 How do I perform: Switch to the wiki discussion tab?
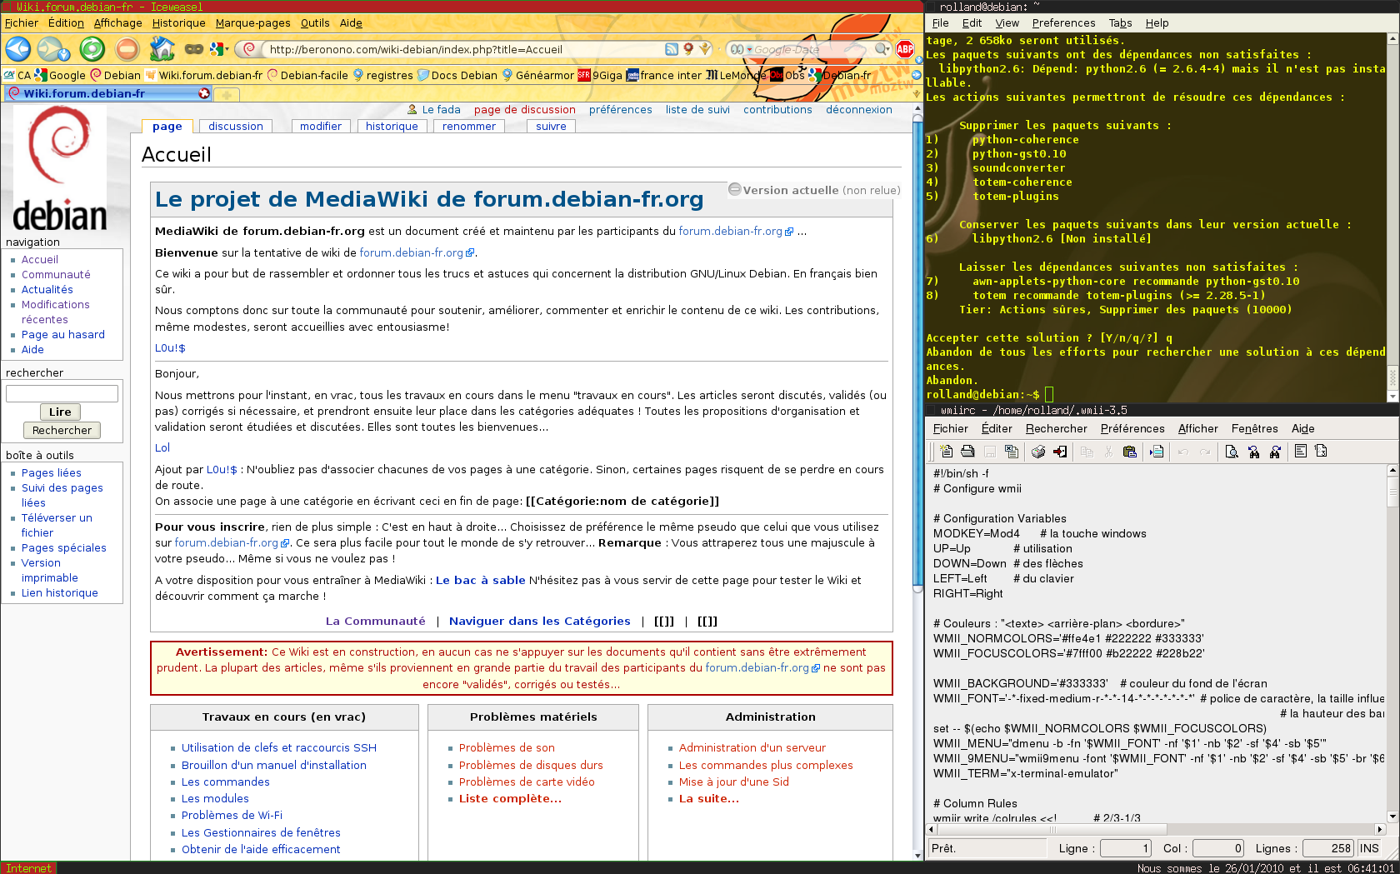click(x=235, y=126)
